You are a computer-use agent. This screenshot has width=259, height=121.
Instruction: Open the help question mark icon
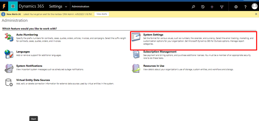point(245,7)
